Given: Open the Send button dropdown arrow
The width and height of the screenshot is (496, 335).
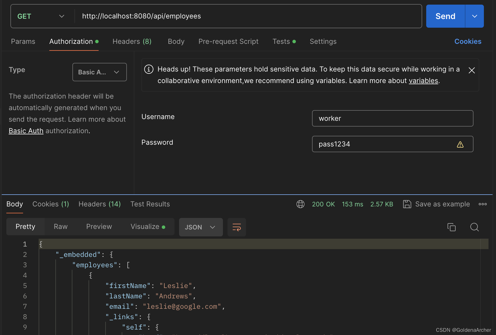Looking at the screenshot, I should pos(475,16).
